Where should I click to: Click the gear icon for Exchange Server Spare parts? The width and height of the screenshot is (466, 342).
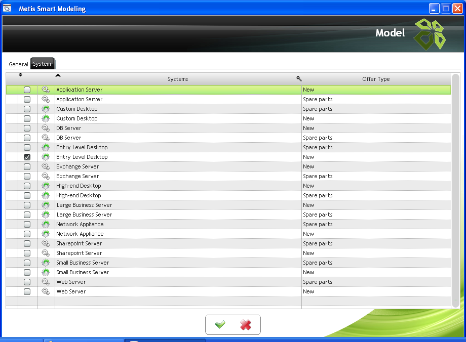[x=46, y=176]
